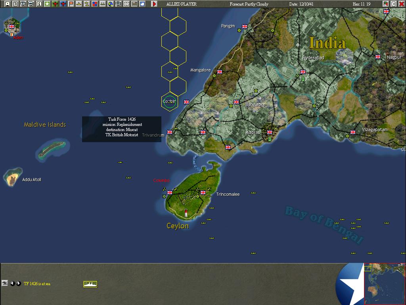Click the green star preferences icon

coord(47,3)
